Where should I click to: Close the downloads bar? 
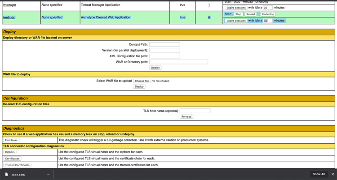(x=333, y=174)
